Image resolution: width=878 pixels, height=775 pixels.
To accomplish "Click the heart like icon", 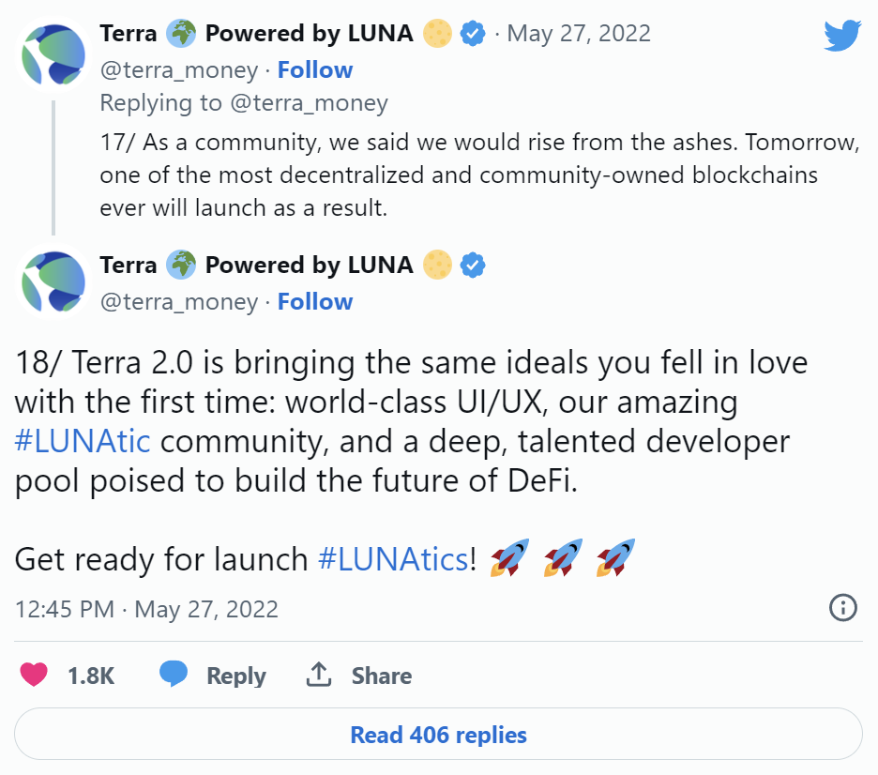I will pyautogui.click(x=34, y=675).
